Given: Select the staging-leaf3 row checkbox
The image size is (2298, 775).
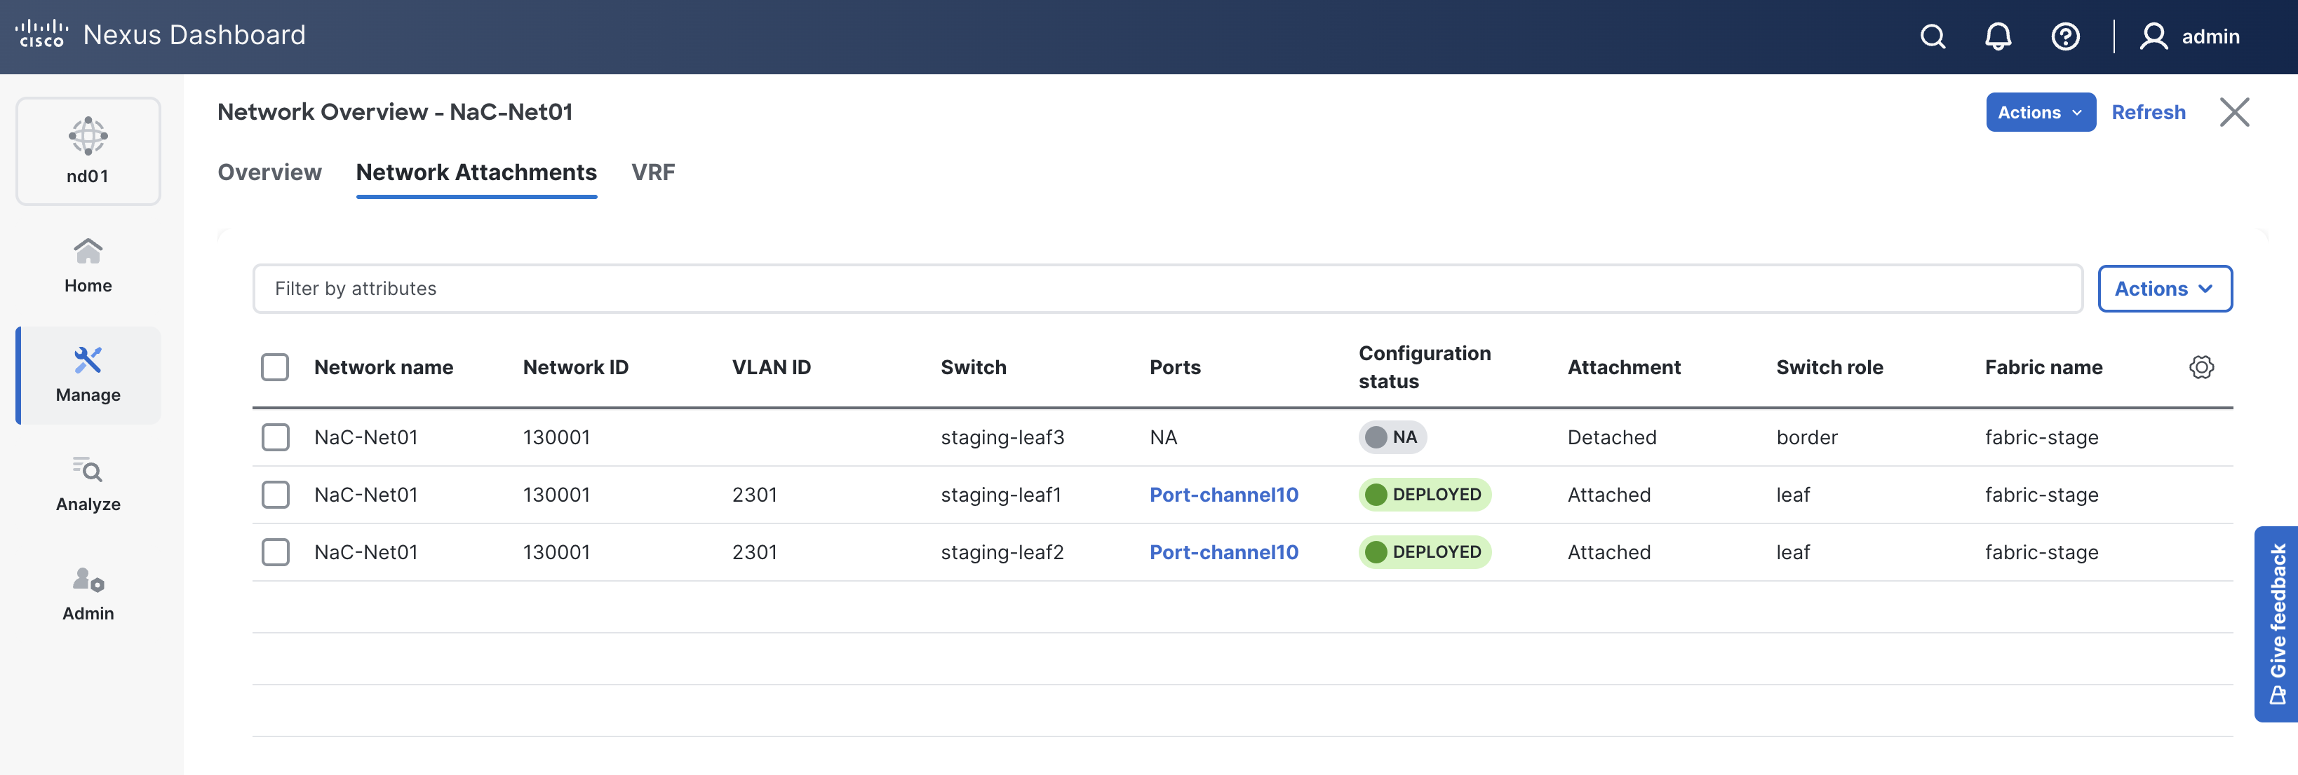Looking at the screenshot, I should coord(275,437).
